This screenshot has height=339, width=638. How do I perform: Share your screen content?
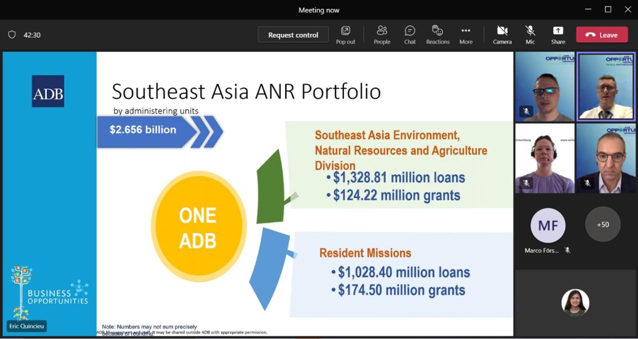pyautogui.click(x=558, y=35)
